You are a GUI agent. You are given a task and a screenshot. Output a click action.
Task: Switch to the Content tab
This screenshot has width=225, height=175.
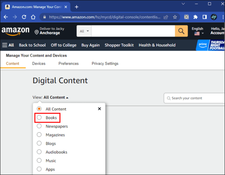click(12, 63)
